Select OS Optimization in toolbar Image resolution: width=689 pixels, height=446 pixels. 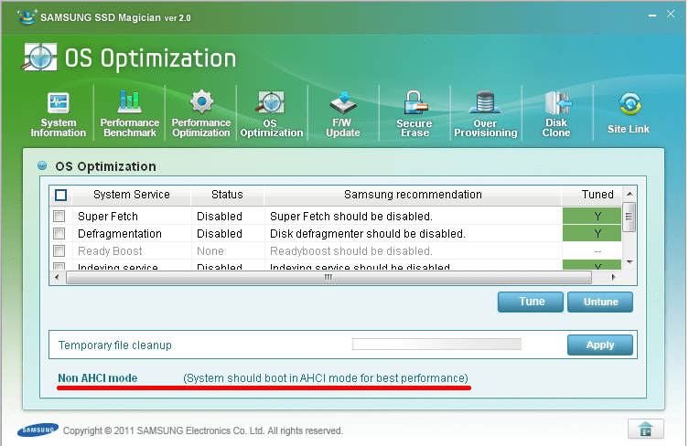point(271,114)
